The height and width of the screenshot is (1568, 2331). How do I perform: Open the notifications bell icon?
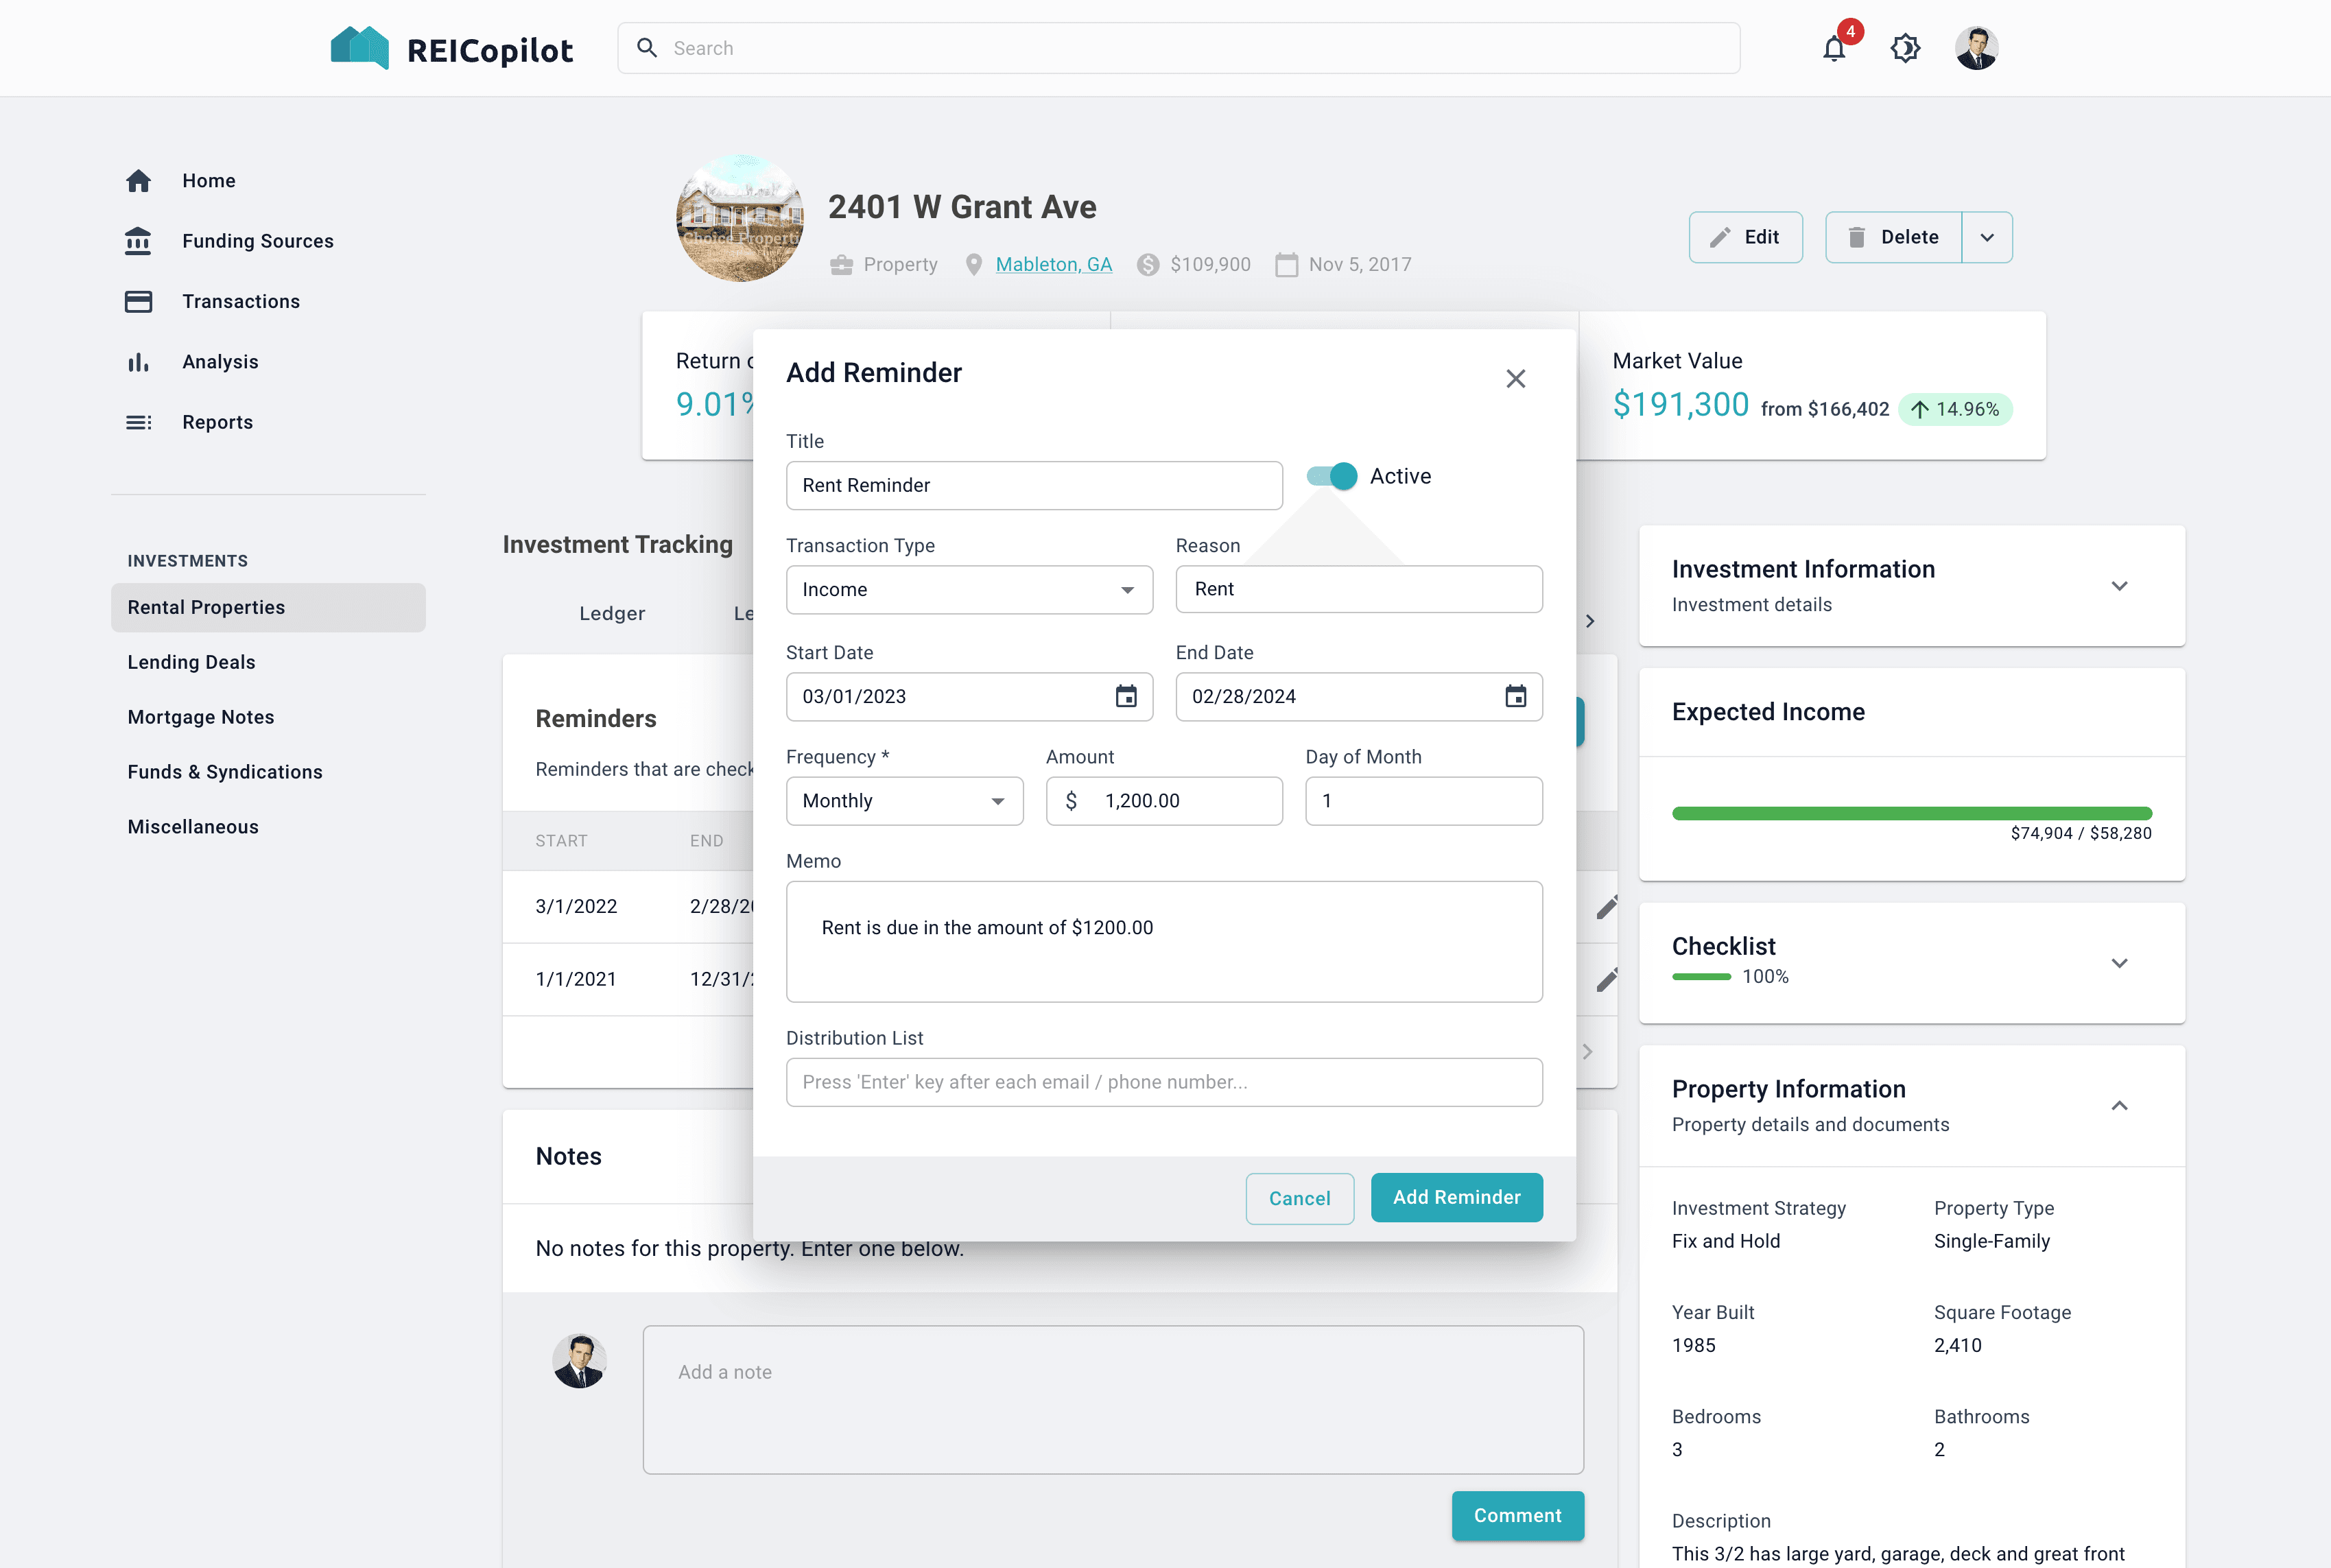1833,48
